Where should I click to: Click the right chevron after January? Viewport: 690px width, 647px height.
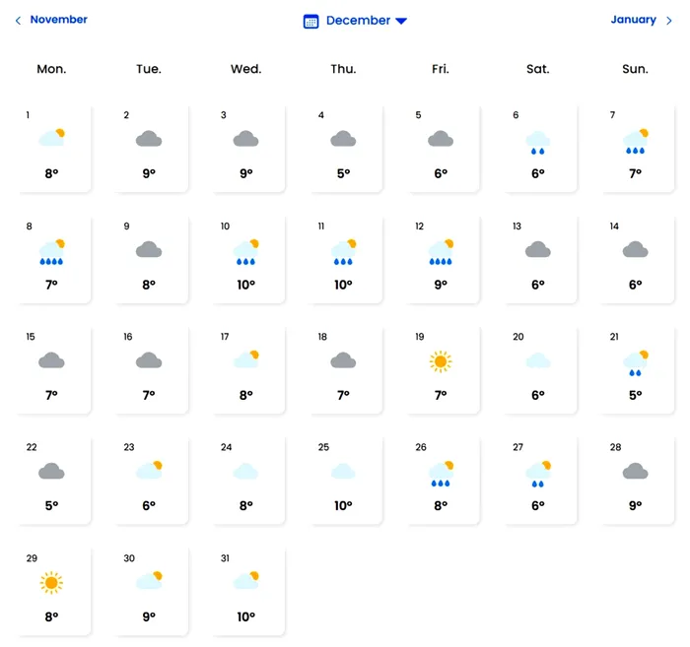pos(669,21)
